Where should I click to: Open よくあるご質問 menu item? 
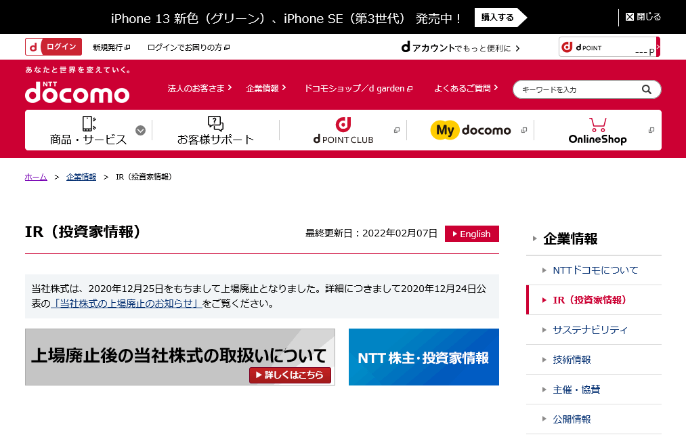pyautogui.click(x=466, y=89)
